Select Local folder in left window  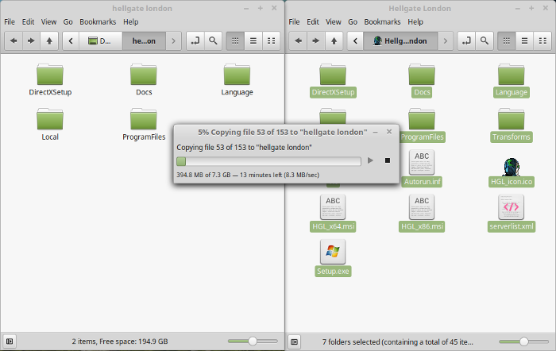[50, 125]
